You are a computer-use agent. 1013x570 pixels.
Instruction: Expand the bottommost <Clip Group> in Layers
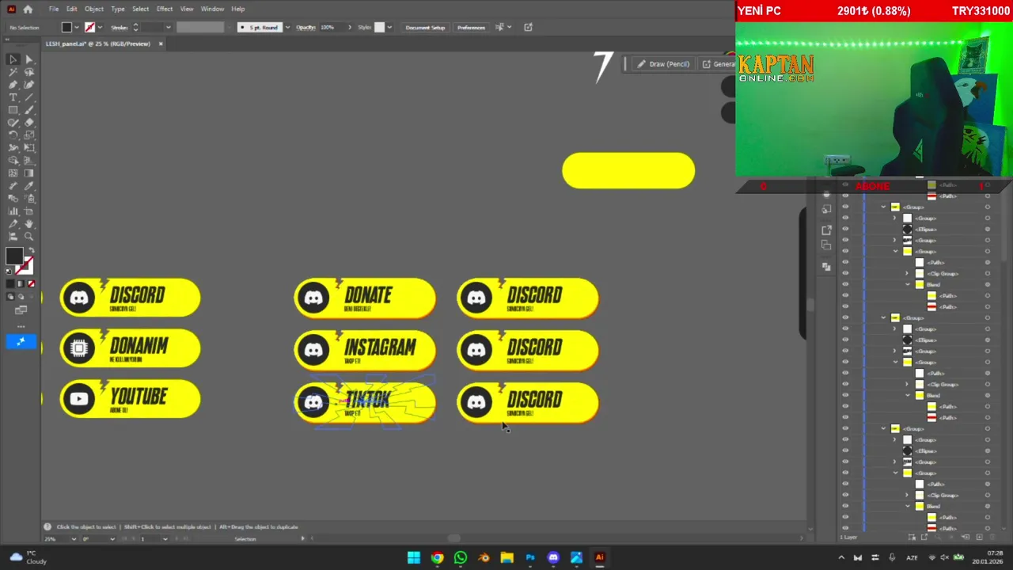tap(908, 495)
